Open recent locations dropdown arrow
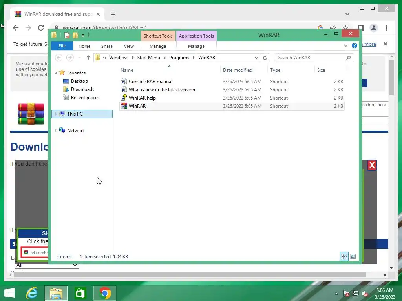This screenshot has height=301, width=402. coord(80,58)
